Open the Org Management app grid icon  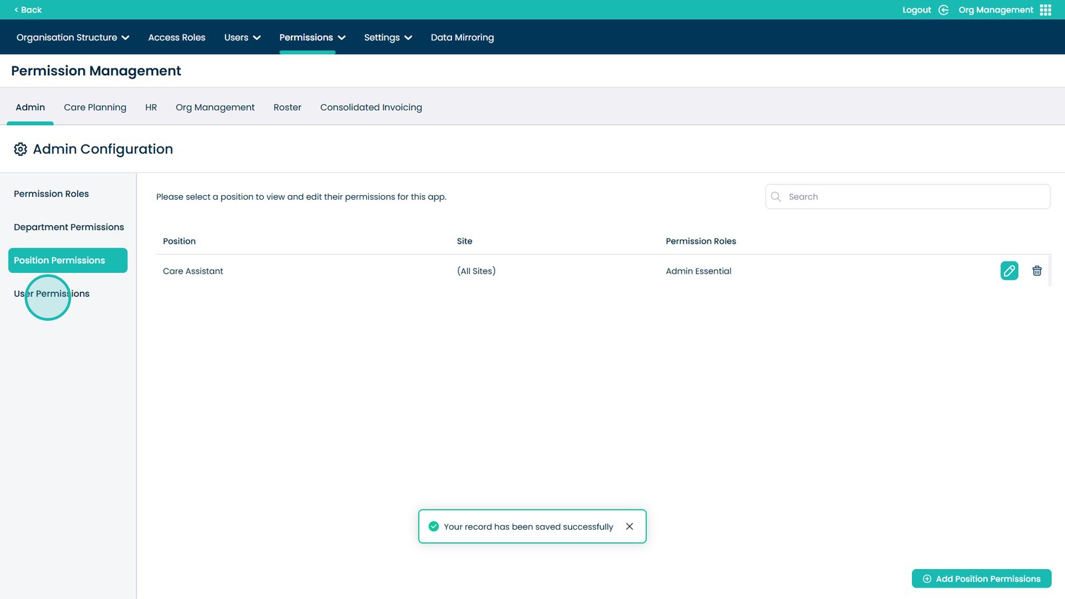pyautogui.click(x=1046, y=10)
